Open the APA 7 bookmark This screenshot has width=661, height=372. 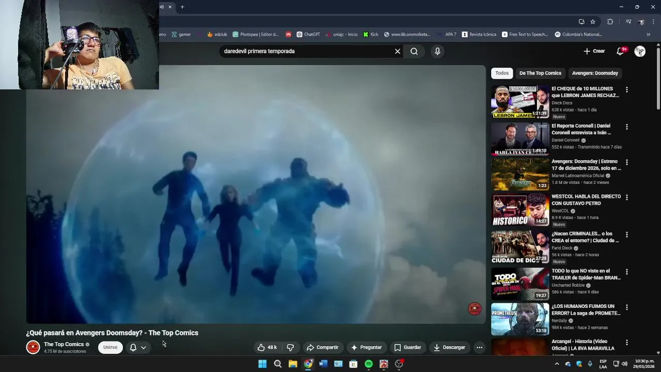pos(447,35)
